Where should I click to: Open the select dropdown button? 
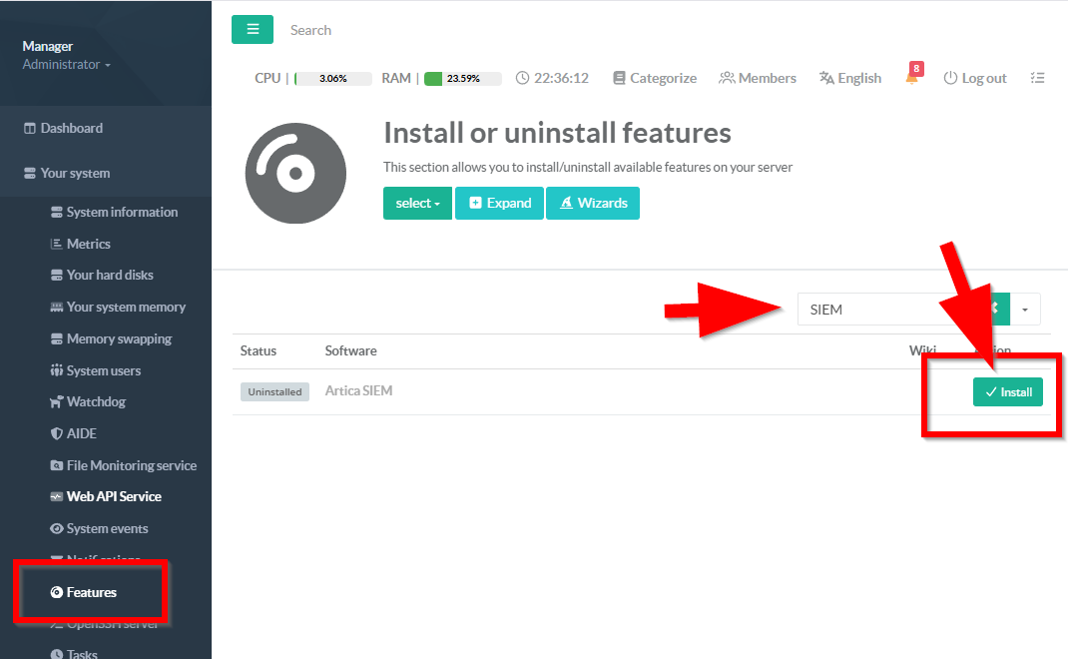(417, 203)
